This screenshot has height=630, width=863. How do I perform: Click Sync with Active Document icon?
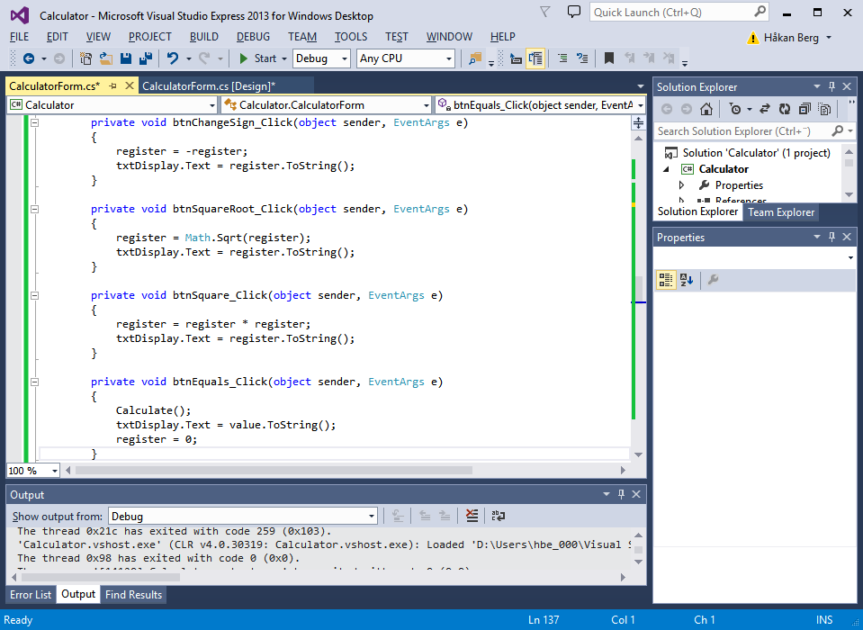(765, 109)
